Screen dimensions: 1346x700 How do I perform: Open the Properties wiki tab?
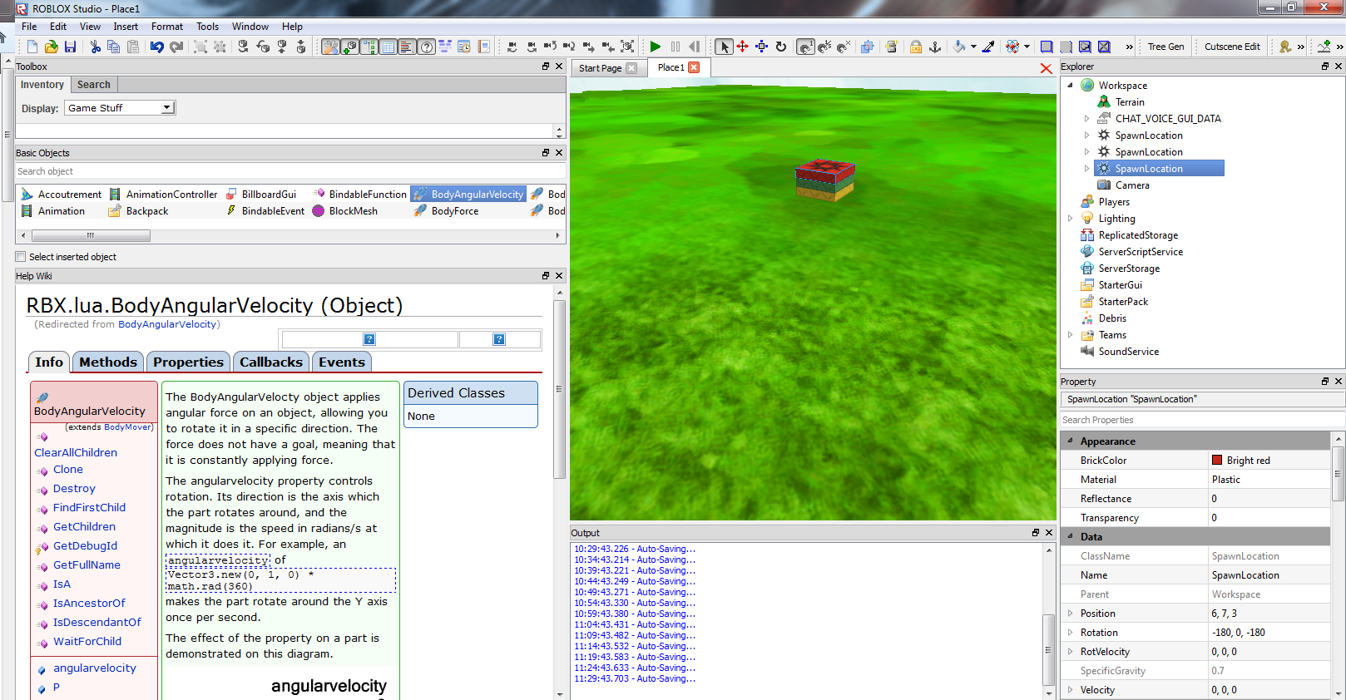pos(188,362)
